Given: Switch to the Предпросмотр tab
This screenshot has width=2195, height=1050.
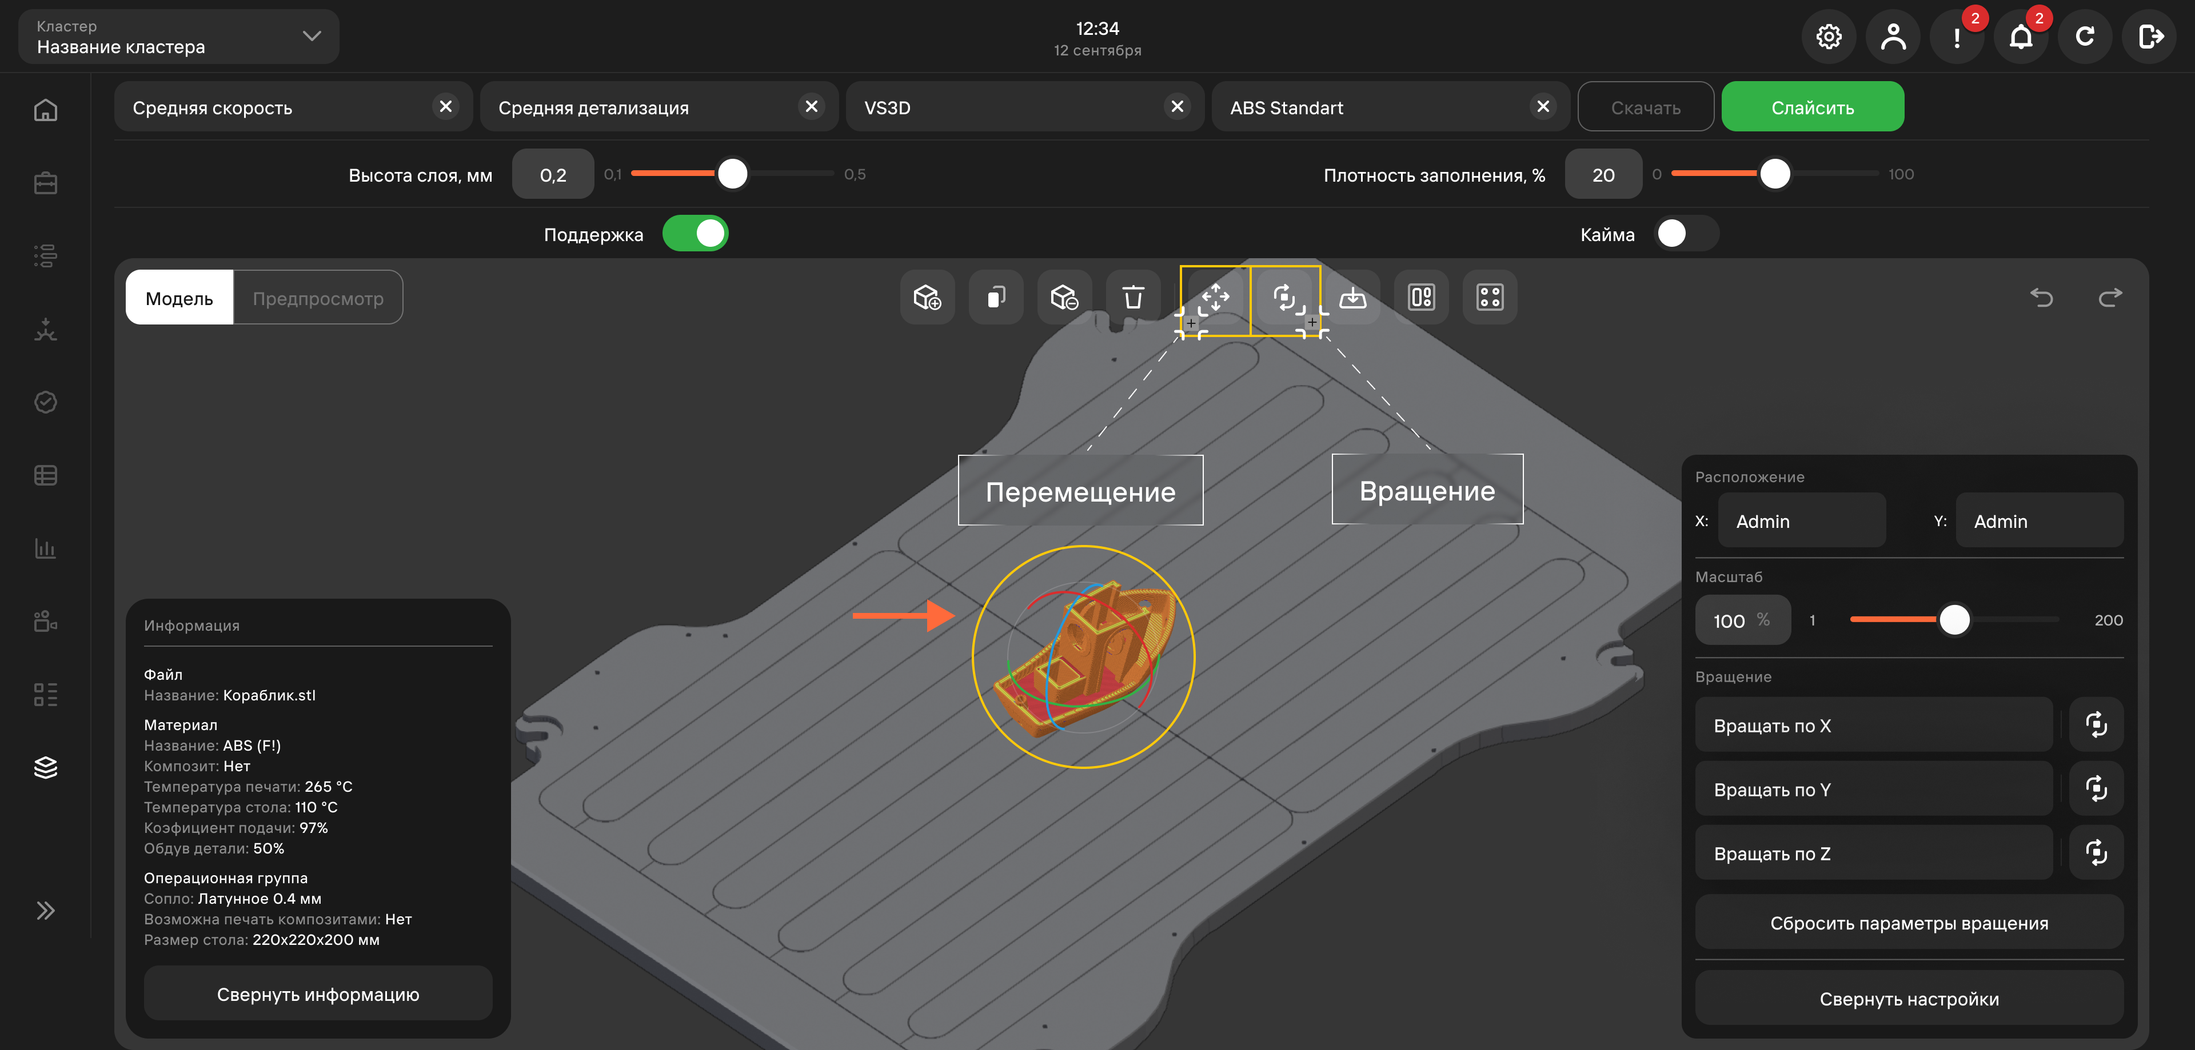Looking at the screenshot, I should coord(318,298).
